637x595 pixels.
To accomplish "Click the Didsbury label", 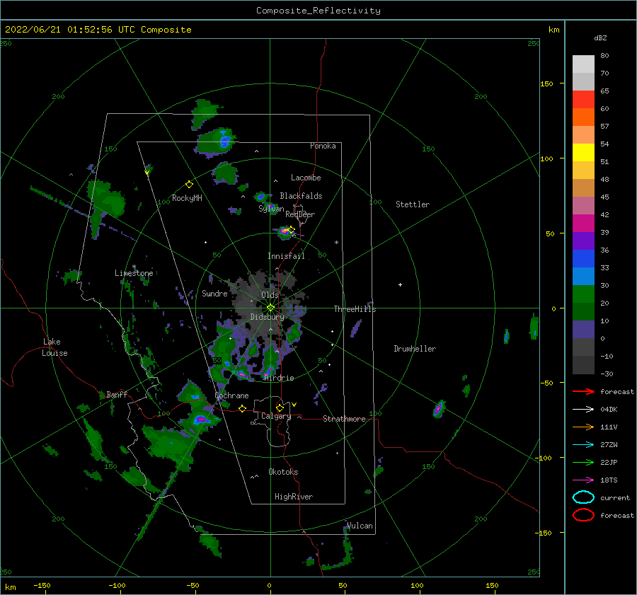I will [x=267, y=317].
